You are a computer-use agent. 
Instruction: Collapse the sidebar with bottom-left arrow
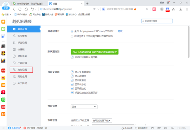coord(3,128)
